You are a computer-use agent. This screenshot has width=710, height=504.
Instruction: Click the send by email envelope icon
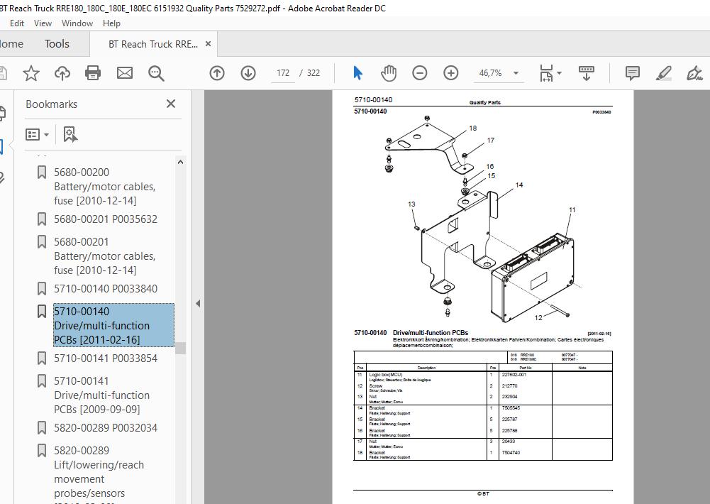click(125, 73)
